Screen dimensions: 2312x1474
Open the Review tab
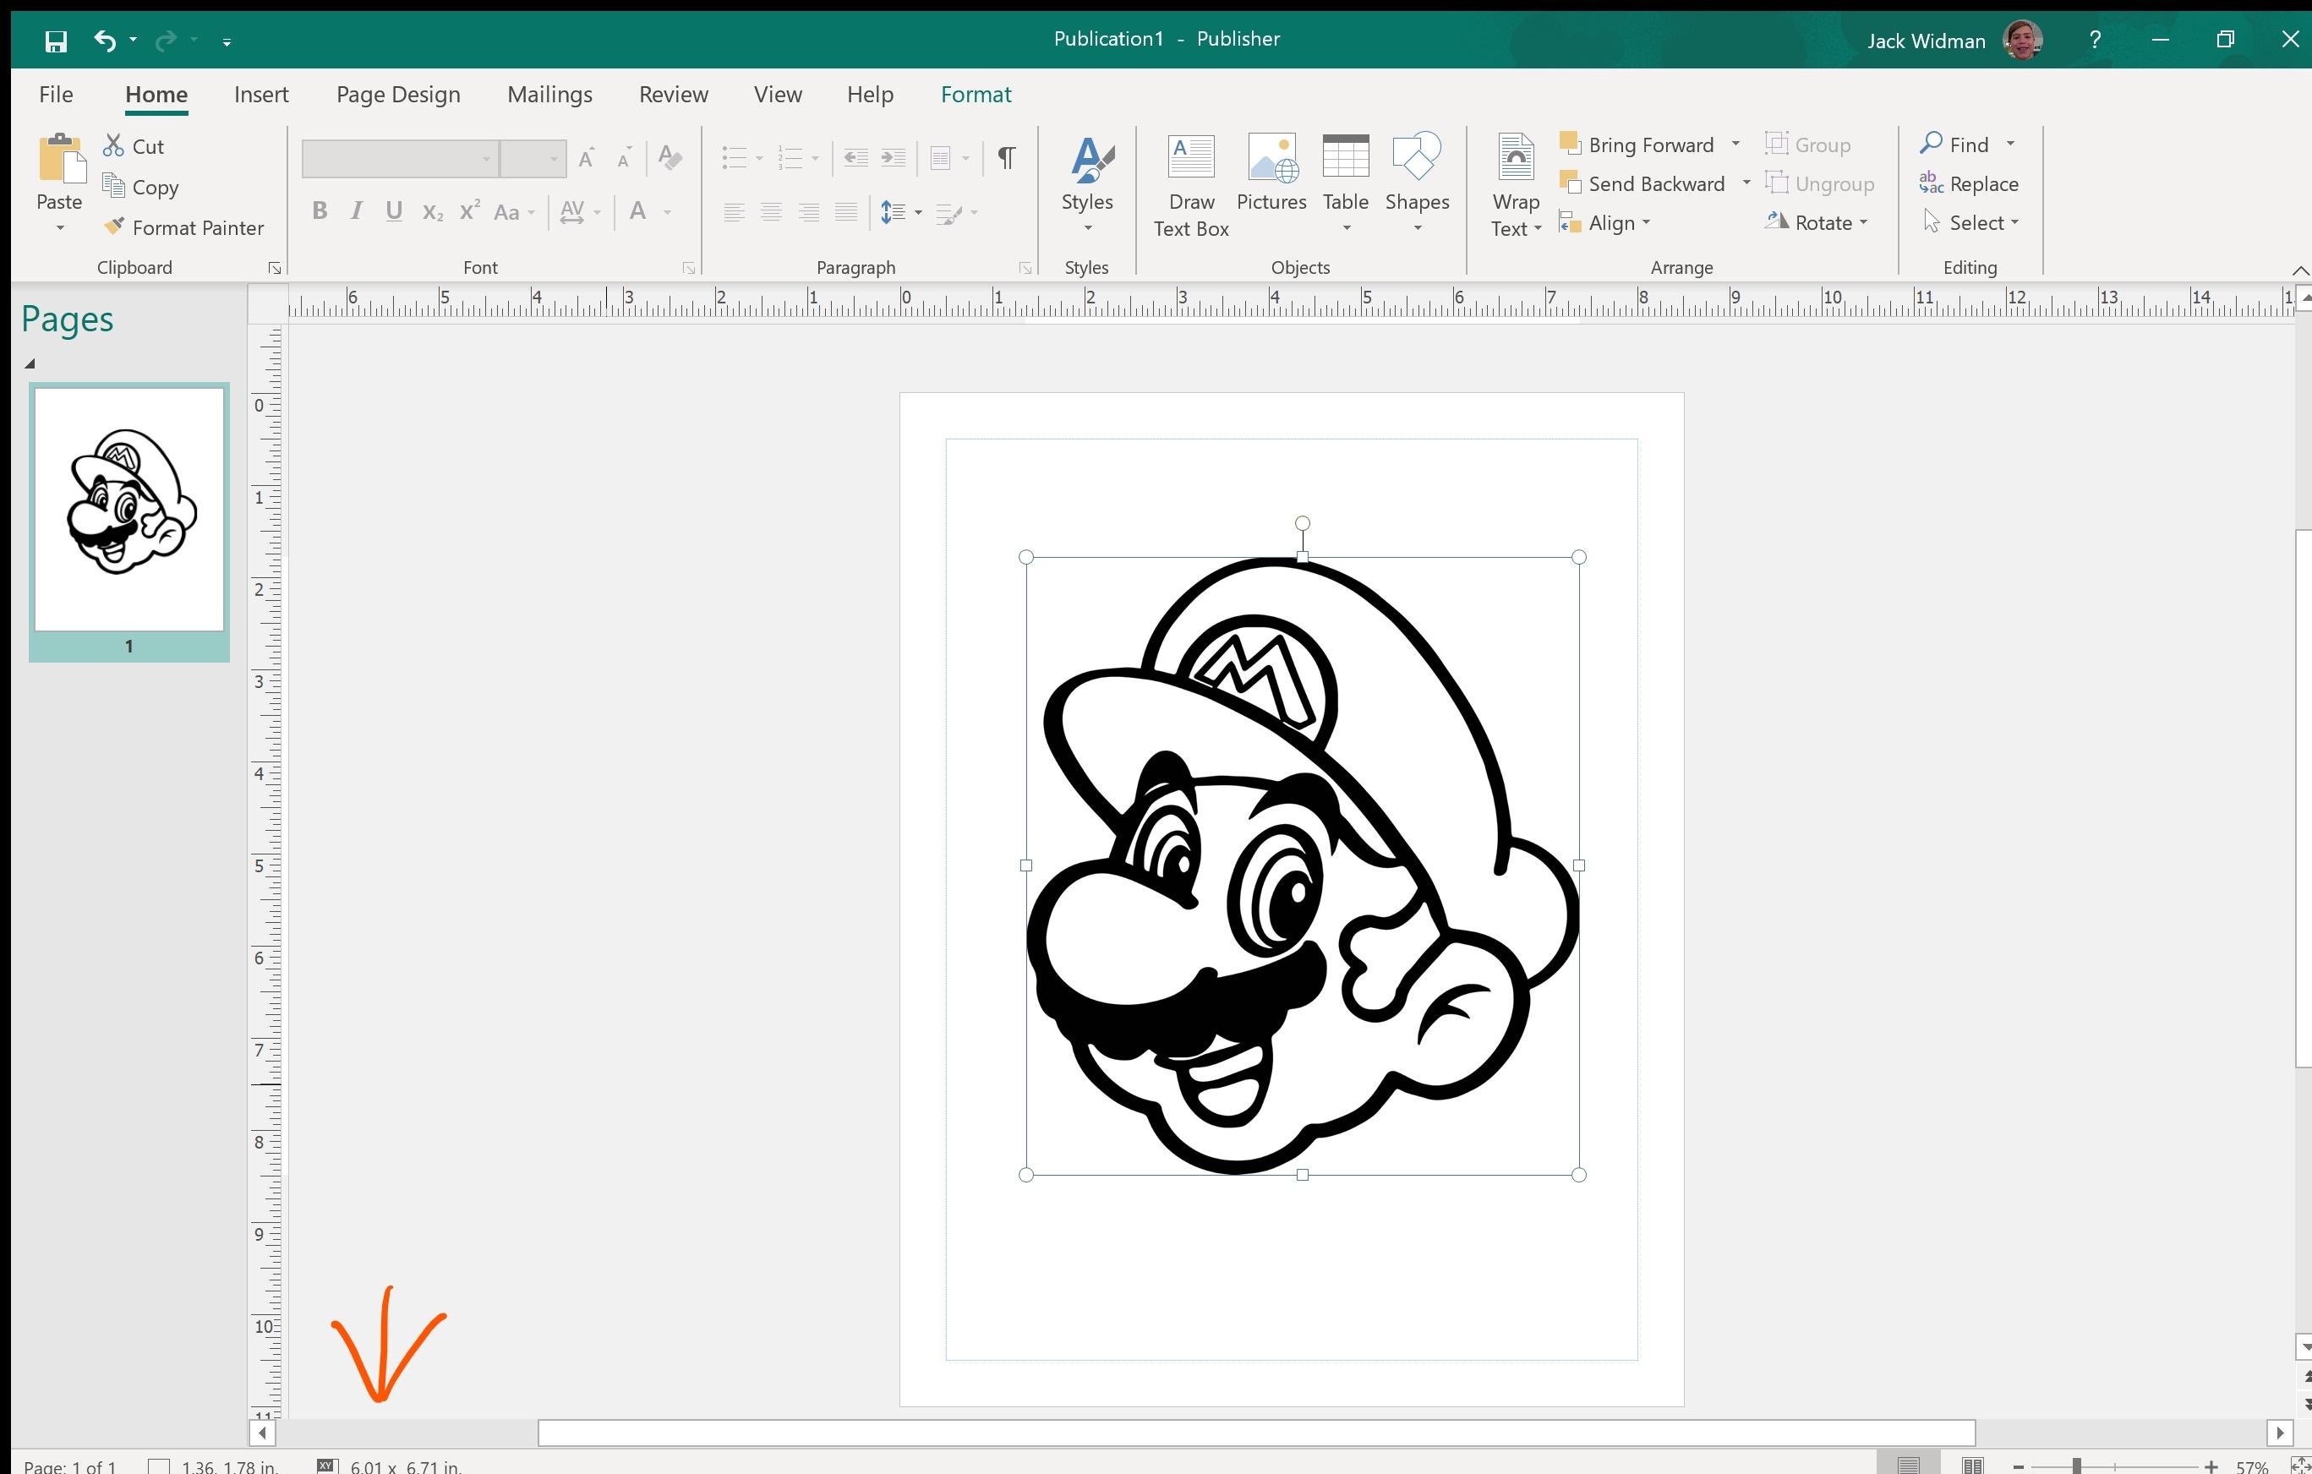[x=674, y=94]
